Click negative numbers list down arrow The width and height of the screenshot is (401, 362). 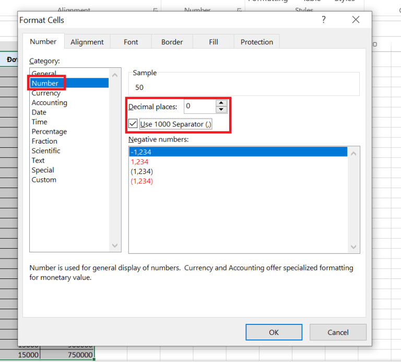(353, 247)
